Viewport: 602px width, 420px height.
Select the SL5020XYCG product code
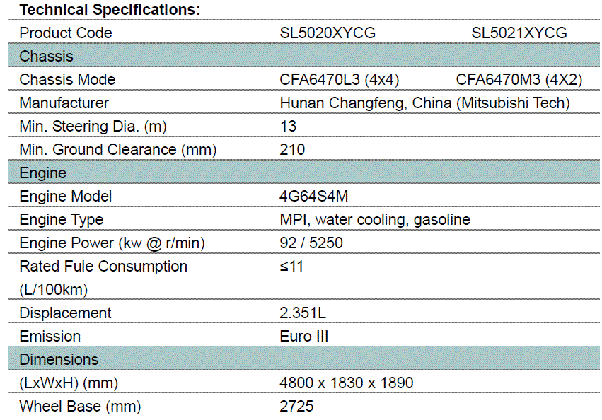point(328,33)
